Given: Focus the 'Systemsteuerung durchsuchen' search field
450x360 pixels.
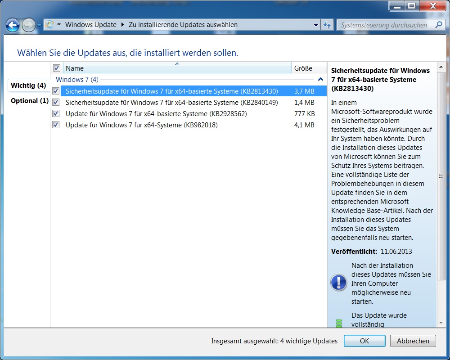Looking at the screenshot, I should pos(384,25).
